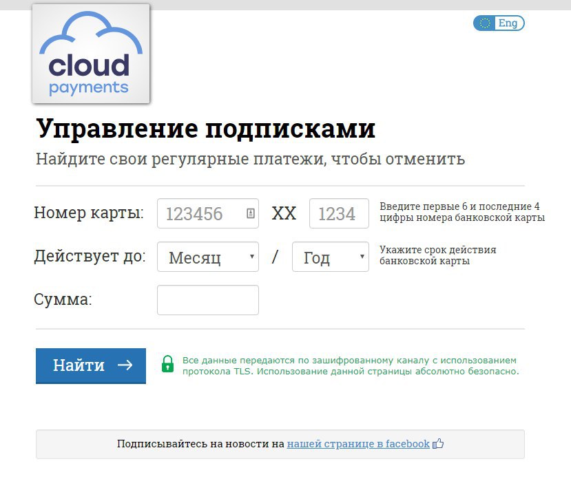Screen dimensions: 571x501
Task: Focus the last four digits card field
Action: pos(339,213)
